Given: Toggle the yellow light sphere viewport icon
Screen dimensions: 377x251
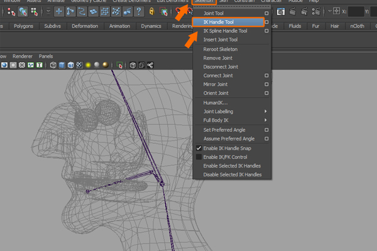Looking at the screenshot, I should pyautogui.click(x=88, y=65).
